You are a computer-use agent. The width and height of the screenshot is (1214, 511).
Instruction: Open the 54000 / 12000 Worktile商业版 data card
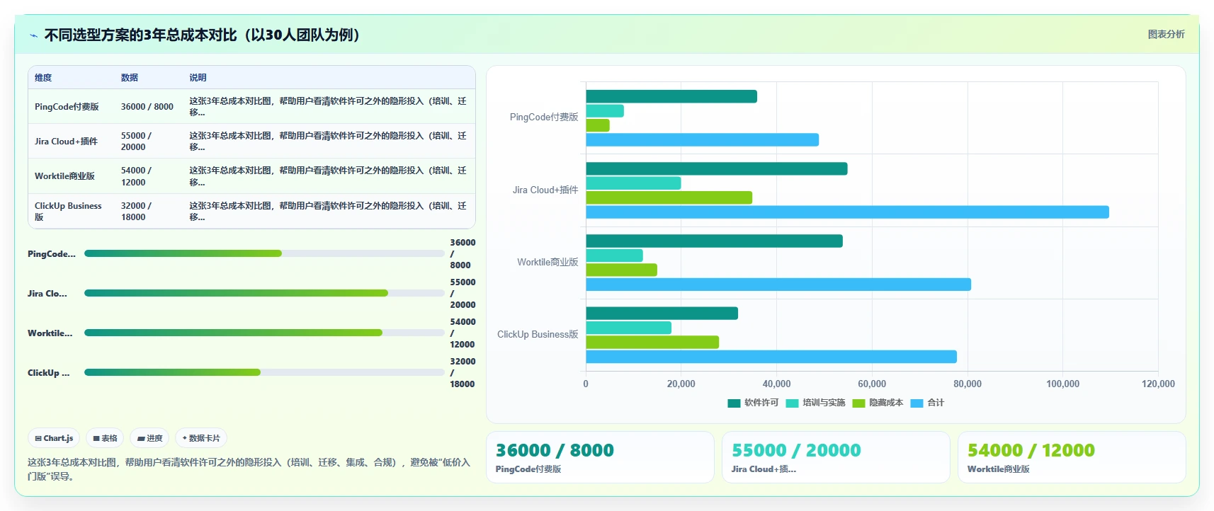point(1072,457)
